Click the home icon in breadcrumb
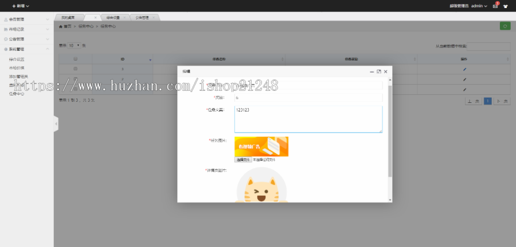Viewport: 516px width, 247px height. coord(61,26)
